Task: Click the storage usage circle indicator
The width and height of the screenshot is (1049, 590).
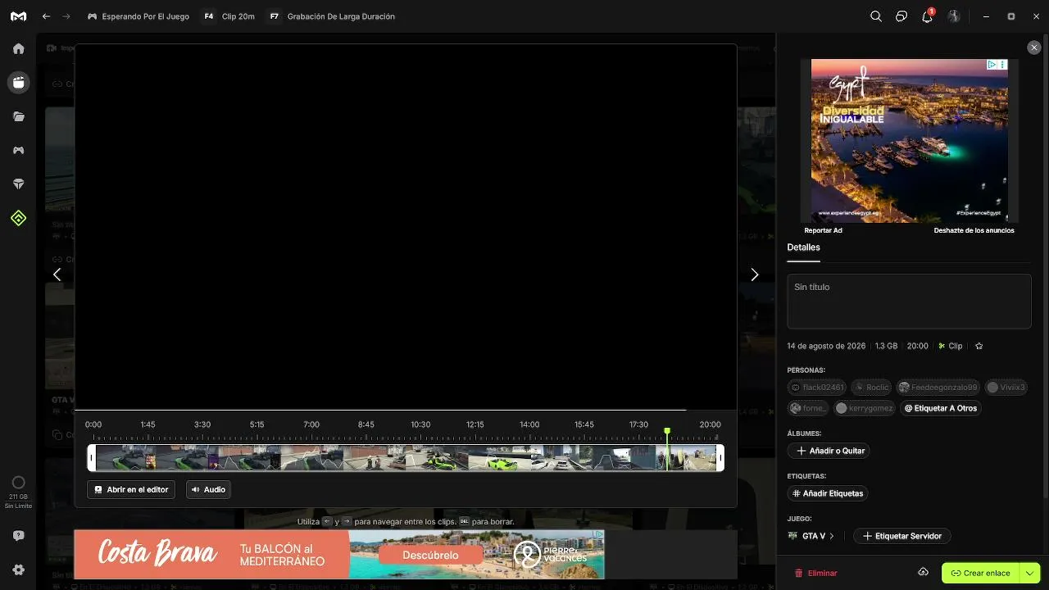Action: (x=18, y=483)
